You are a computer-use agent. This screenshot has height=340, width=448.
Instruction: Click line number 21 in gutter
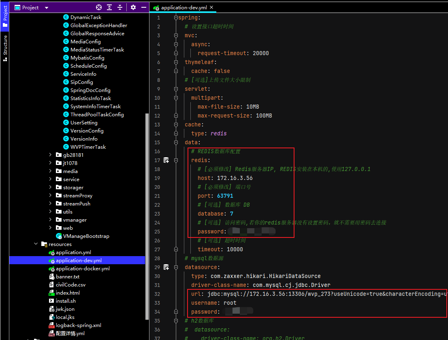[157, 196]
